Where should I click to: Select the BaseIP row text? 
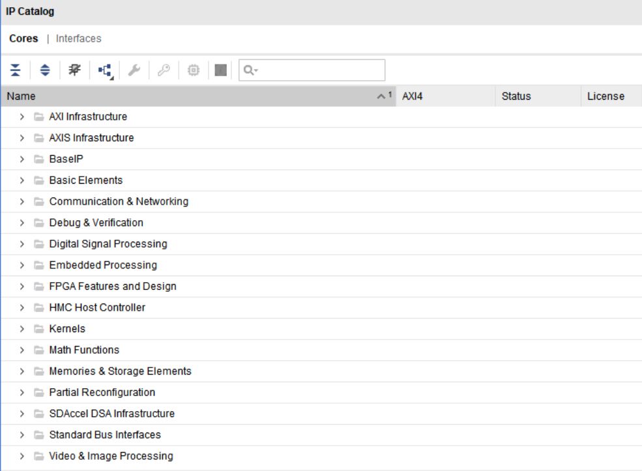[x=66, y=159]
